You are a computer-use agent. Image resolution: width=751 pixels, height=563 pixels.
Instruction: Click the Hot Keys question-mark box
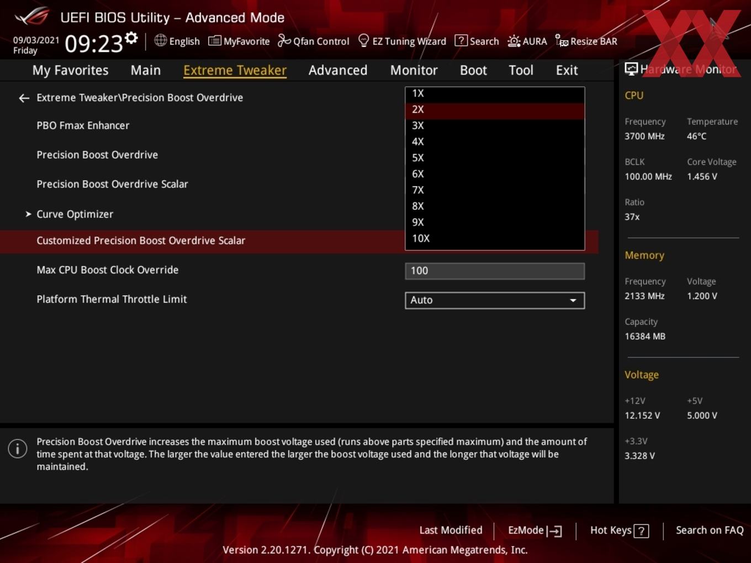tap(641, 531)
